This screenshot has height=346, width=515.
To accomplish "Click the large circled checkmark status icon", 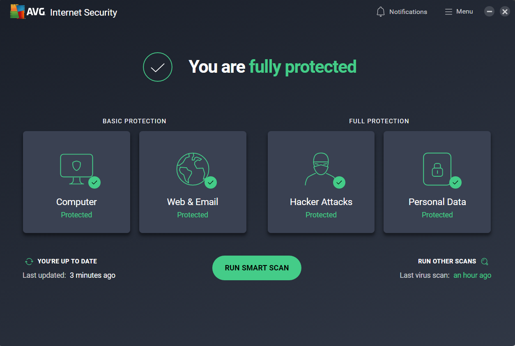I will [x=158, y=67].
